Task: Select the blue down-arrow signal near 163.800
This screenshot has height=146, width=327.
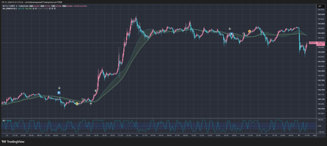Action: 231,33
